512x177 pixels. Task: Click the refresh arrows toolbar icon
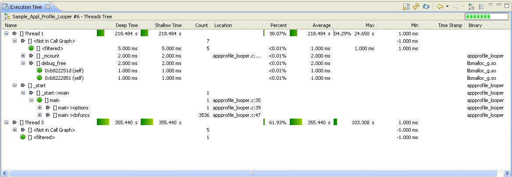416,7
